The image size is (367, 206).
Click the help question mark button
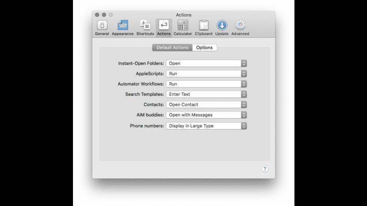click(x=265, y=169)
